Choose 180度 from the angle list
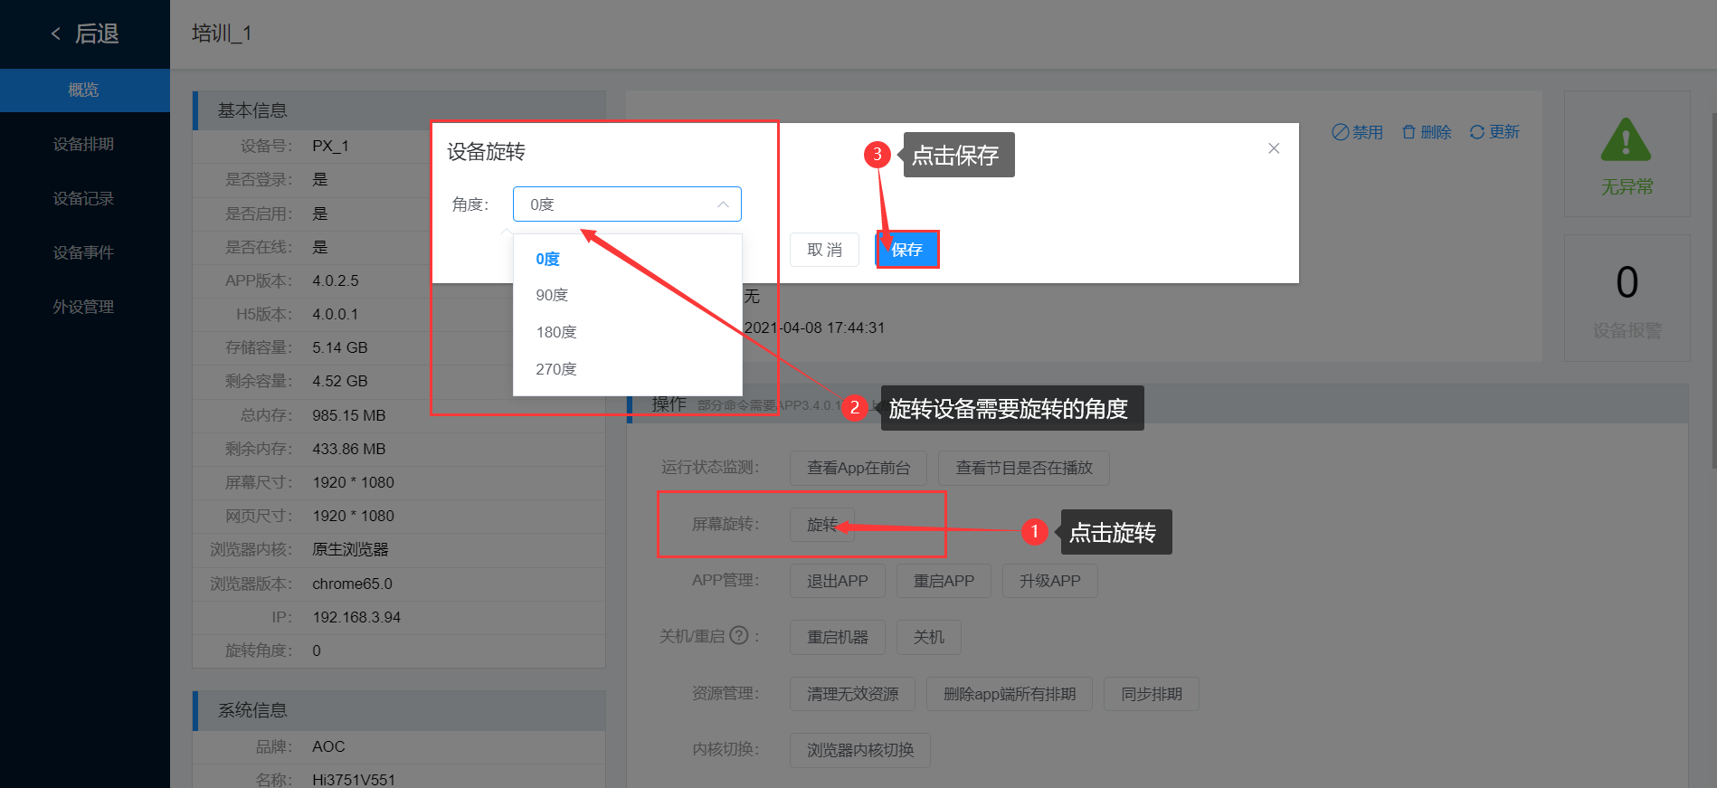 point(627,332)
